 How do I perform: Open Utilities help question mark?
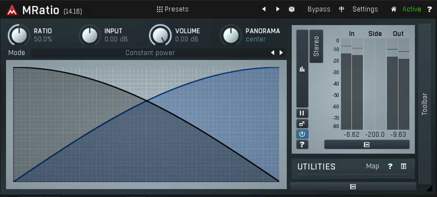pos(390,167)
